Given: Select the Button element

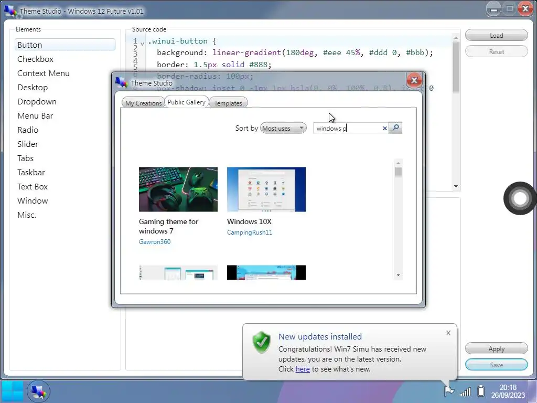Looking at the screenshot, I should tap(65, 45).
